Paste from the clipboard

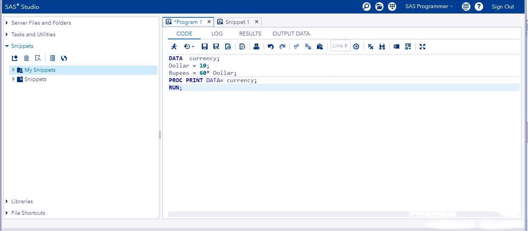[320, 47]
